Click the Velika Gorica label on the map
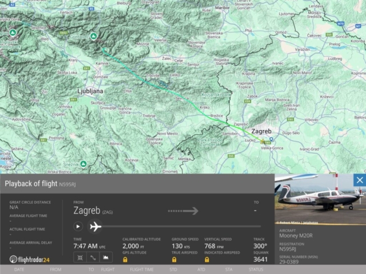The image size is (366, 274). pos(272,148)
